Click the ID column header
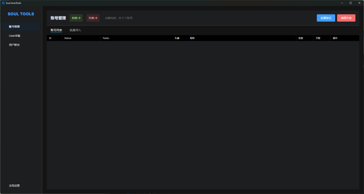The height and width of the screenshot is (194, 364). 50,38
